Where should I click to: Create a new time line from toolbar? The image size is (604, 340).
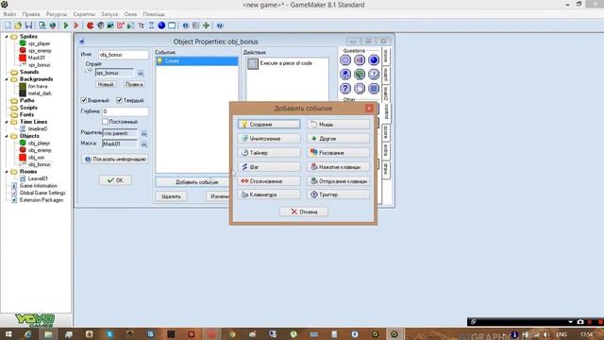click(x=151, y=25)
